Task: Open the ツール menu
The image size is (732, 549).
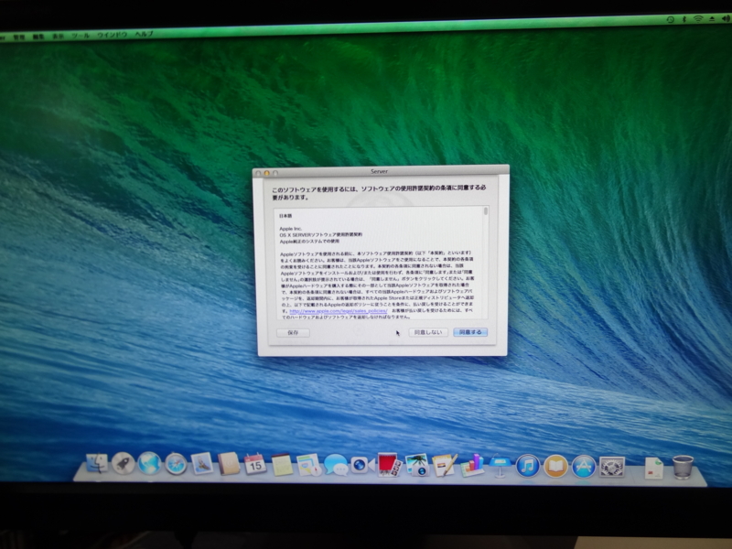Action: coord(81,36)
